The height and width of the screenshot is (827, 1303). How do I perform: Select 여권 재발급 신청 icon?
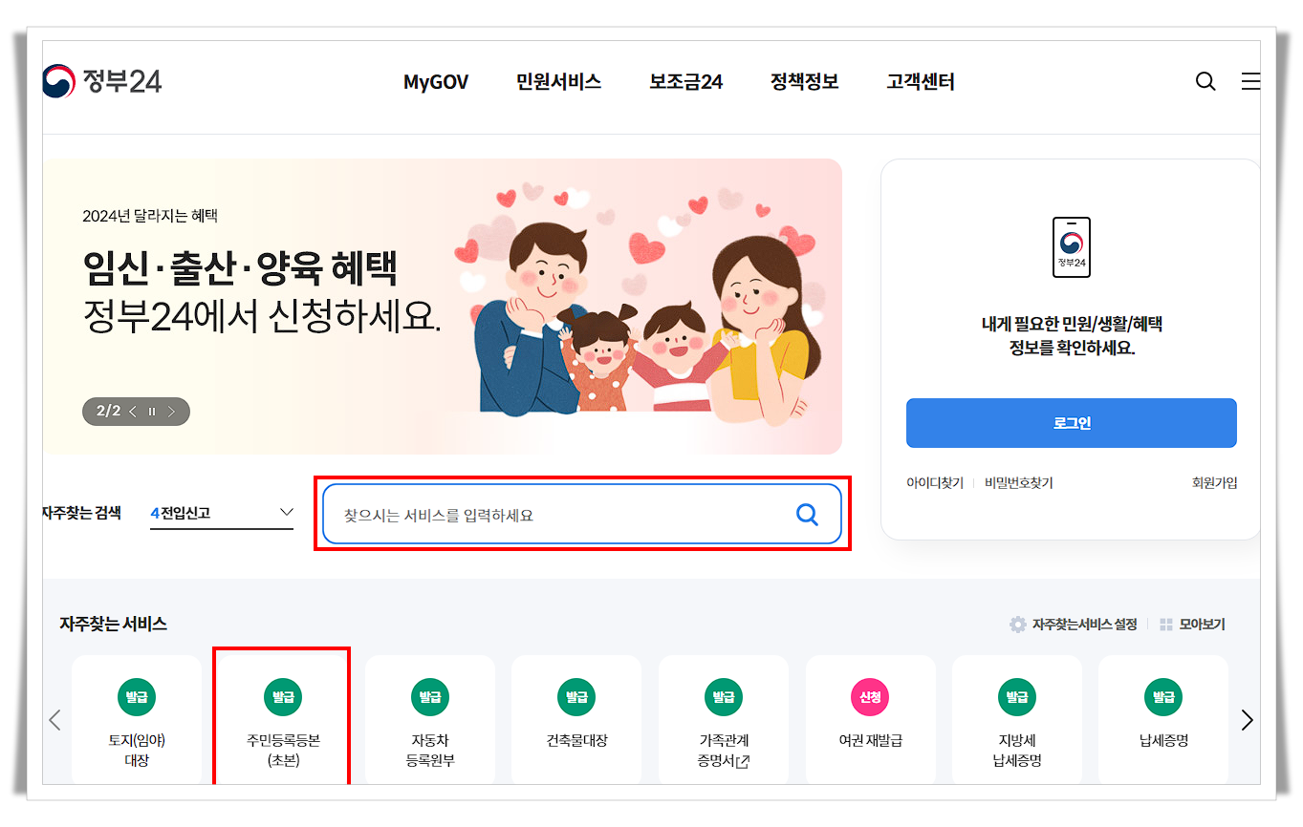point(870,696)
